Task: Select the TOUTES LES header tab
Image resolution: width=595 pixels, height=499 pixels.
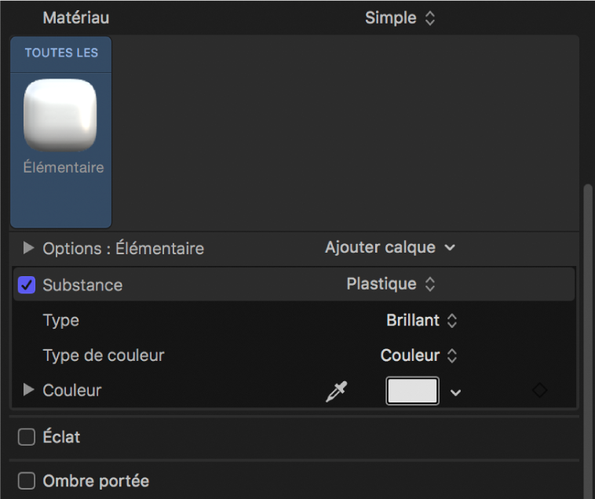Action: pyautogui.click(x=61, y=53)
